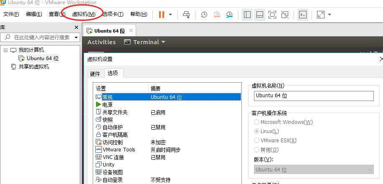This screenshot has height=184, width=383.
Task: Select 共享的虚拟机 in the library
Action: coord(34,67)
